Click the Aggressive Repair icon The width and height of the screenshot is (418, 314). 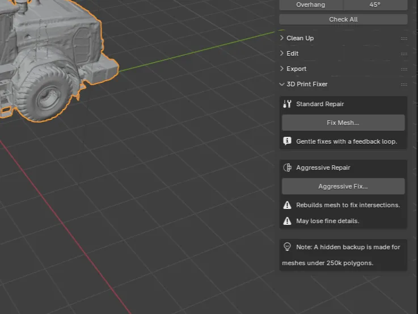click(x=287, y=168)
